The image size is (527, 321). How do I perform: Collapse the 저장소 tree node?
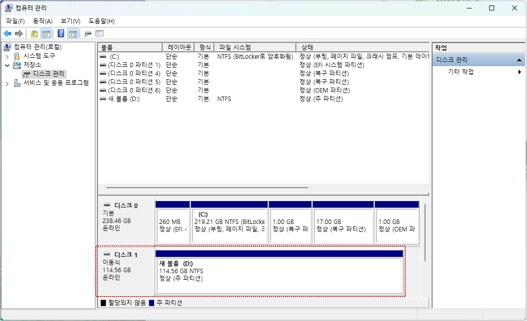click(7, 65)
